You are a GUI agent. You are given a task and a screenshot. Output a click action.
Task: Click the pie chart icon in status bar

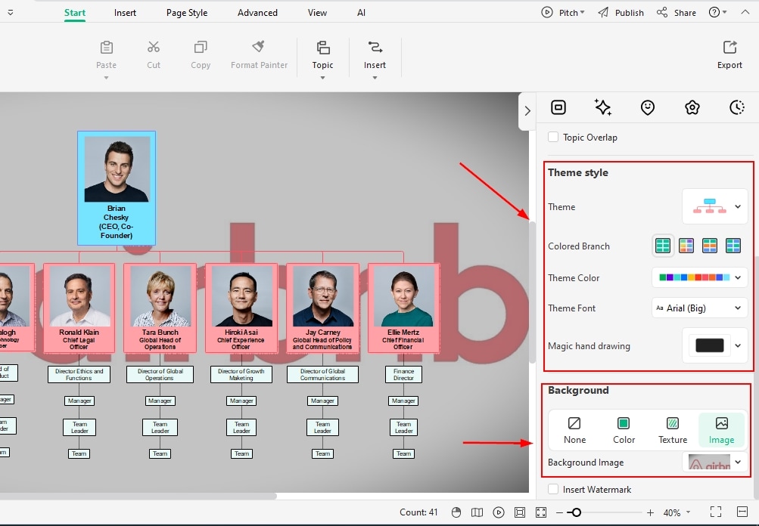click(456, 512)
